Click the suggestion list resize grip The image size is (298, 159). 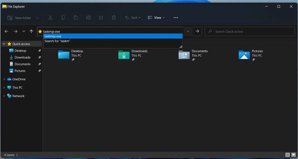(x=181, y=46)
